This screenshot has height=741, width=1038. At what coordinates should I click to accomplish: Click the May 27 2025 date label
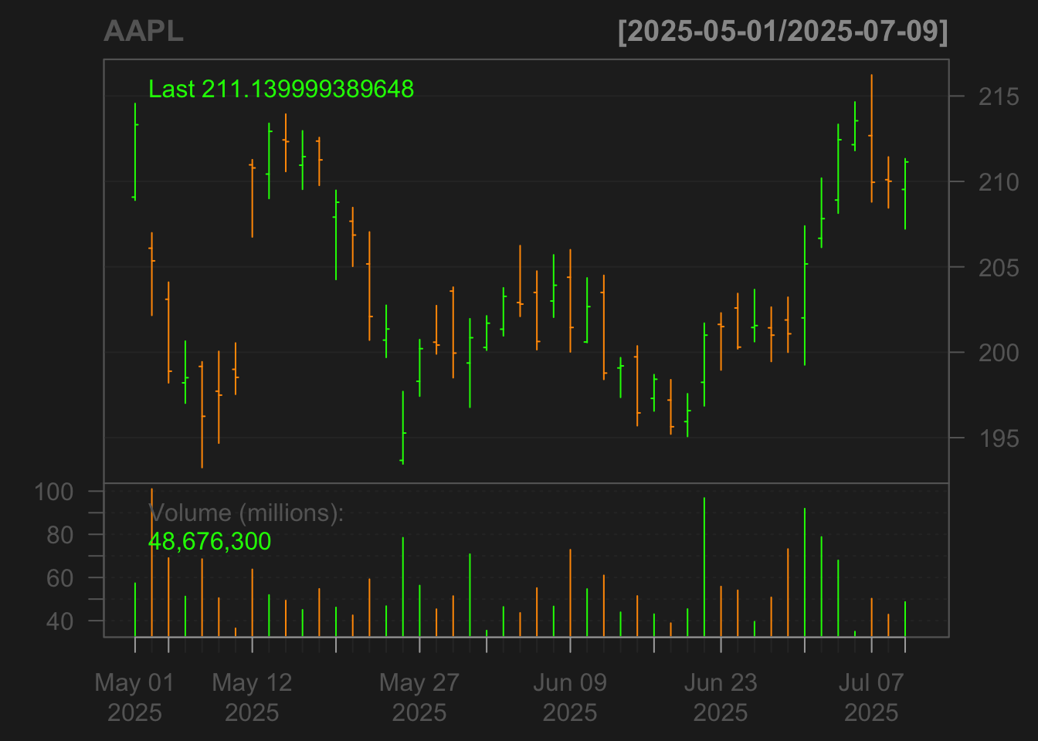coord(419,697)
